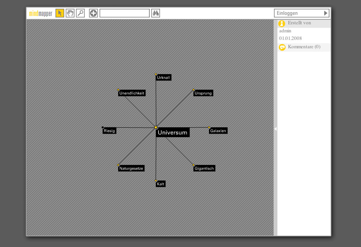Select the arrow pointer tool
The width and height of the screenshot is (361, 247).
pos(60,13)
